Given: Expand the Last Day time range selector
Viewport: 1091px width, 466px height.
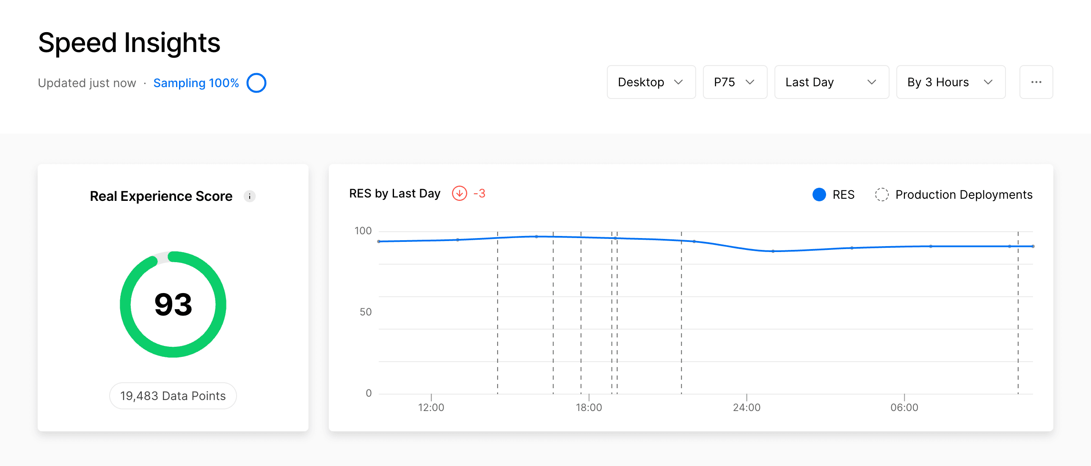Looking at the screenshot, I should pos(831,82).
